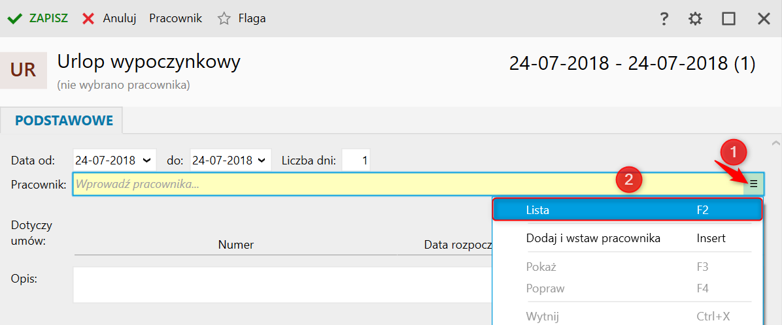782x325 pixels.
Task: Click the red X Anuluj icon
Action: pyautogui.click(x=88, y=19)
